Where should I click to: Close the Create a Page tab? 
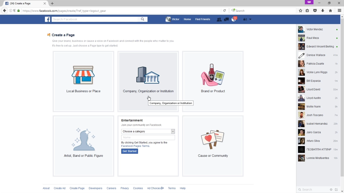pyautogui.click(x=45, y=3)
